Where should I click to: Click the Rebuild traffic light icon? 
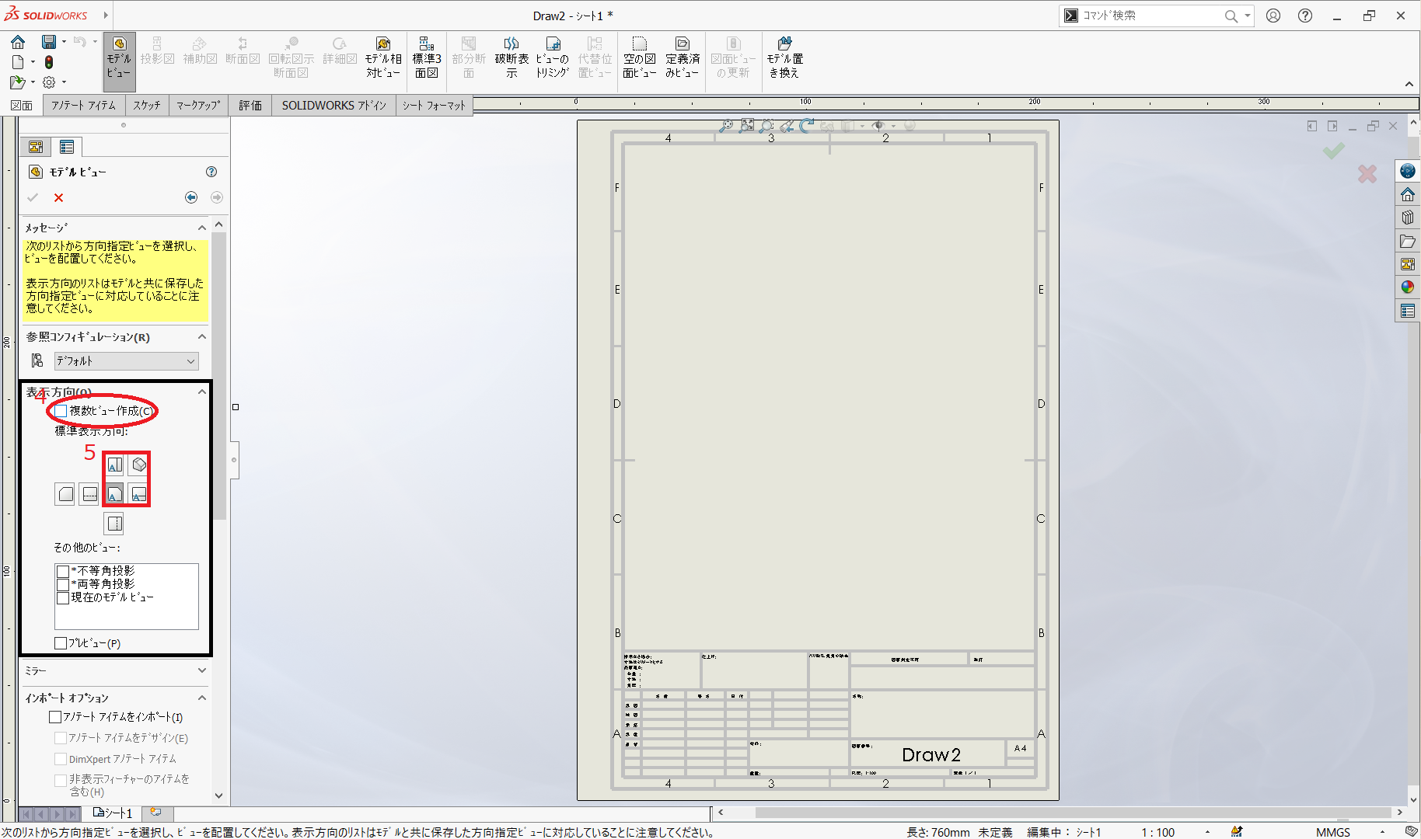pos(49,62)
